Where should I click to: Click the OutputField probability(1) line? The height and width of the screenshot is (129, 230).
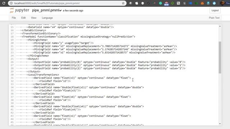click(x=109, y=65)
